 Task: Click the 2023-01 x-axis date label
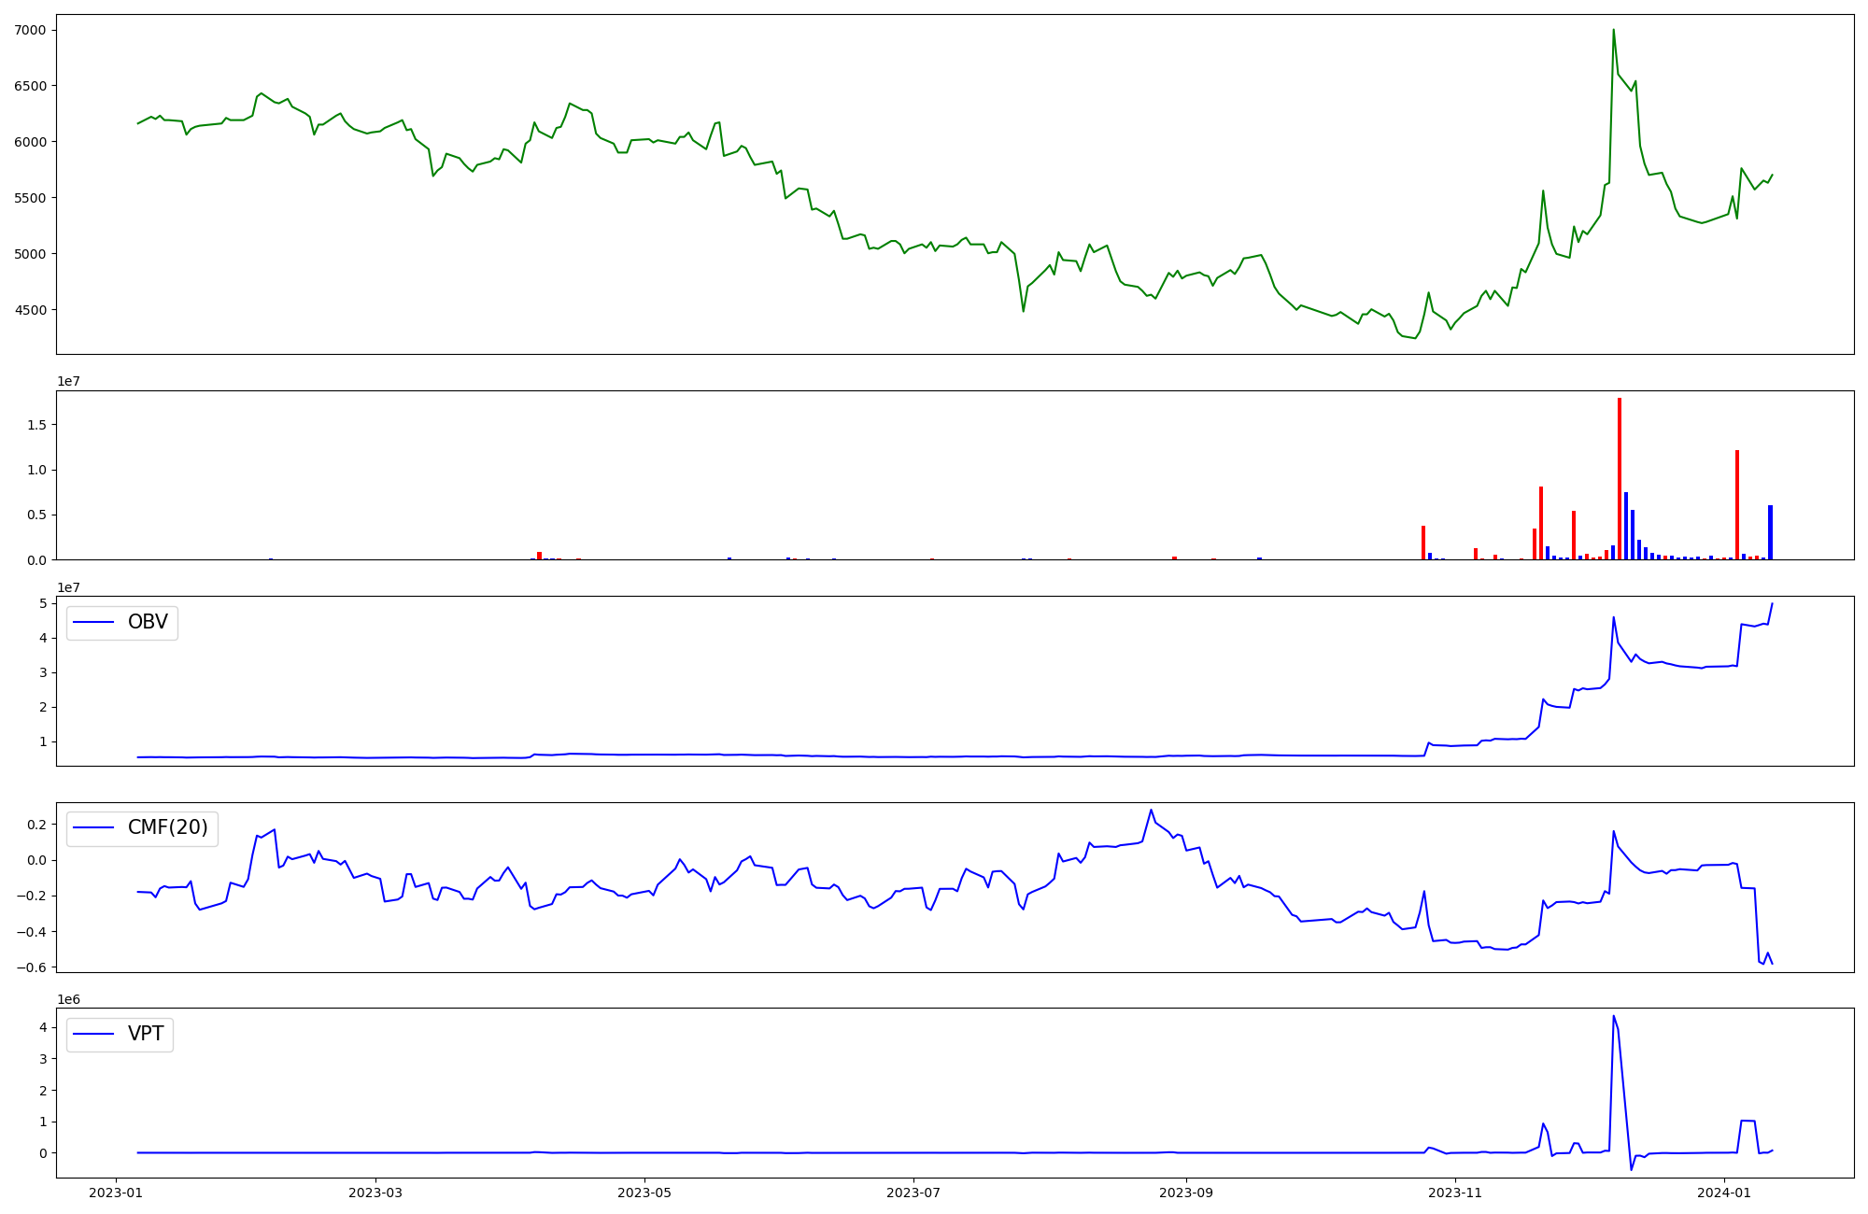coord(116,1193)
